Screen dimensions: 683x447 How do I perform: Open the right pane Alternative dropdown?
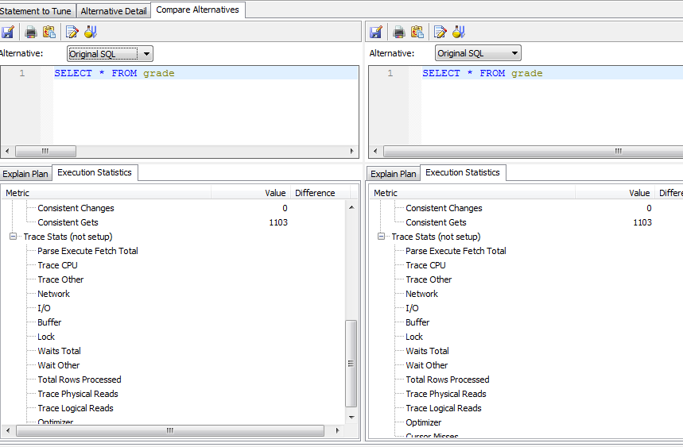coord(478,54)
